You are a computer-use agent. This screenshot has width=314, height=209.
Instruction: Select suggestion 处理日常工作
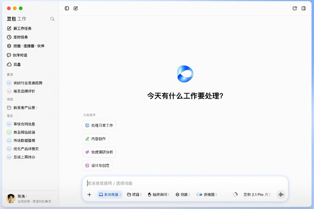point(99,125)
